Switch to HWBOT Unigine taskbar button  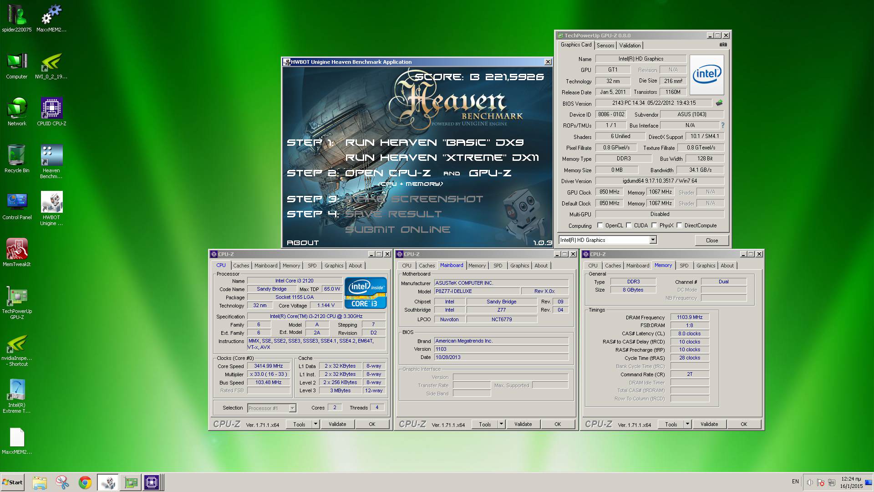108,482
